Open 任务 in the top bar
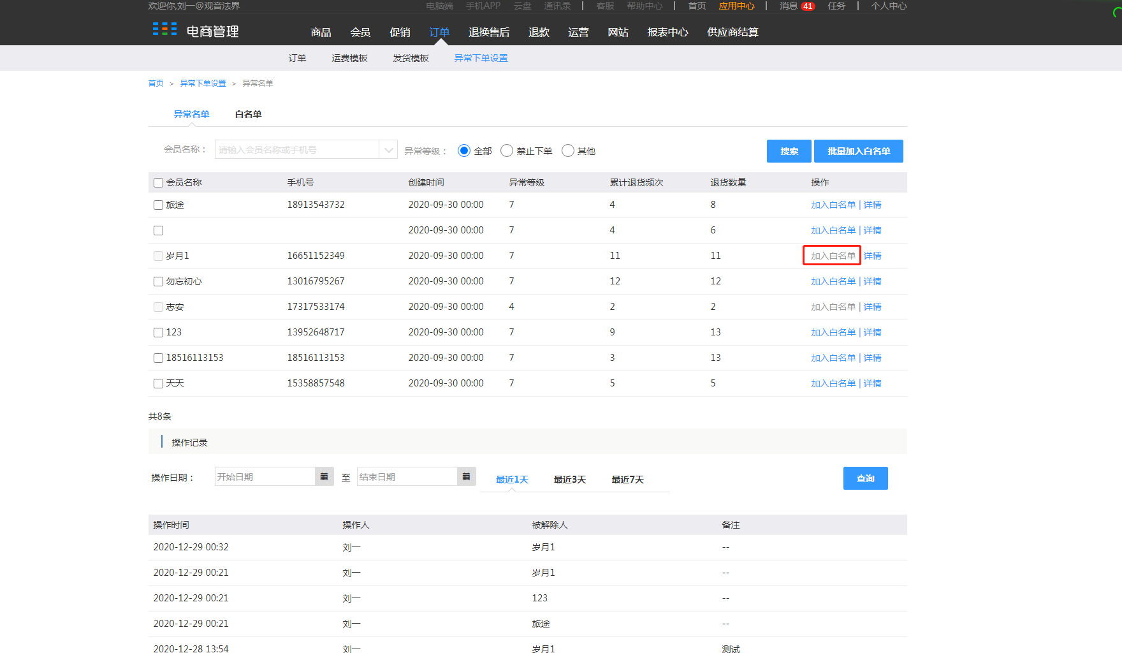 pos(836,6)
